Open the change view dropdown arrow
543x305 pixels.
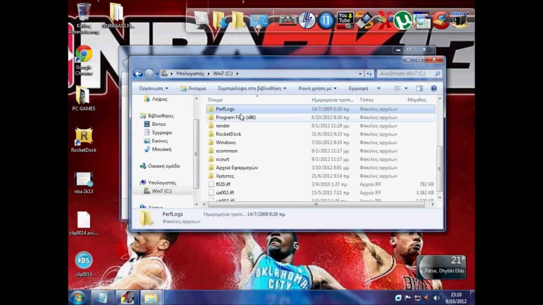pos(406,89)
